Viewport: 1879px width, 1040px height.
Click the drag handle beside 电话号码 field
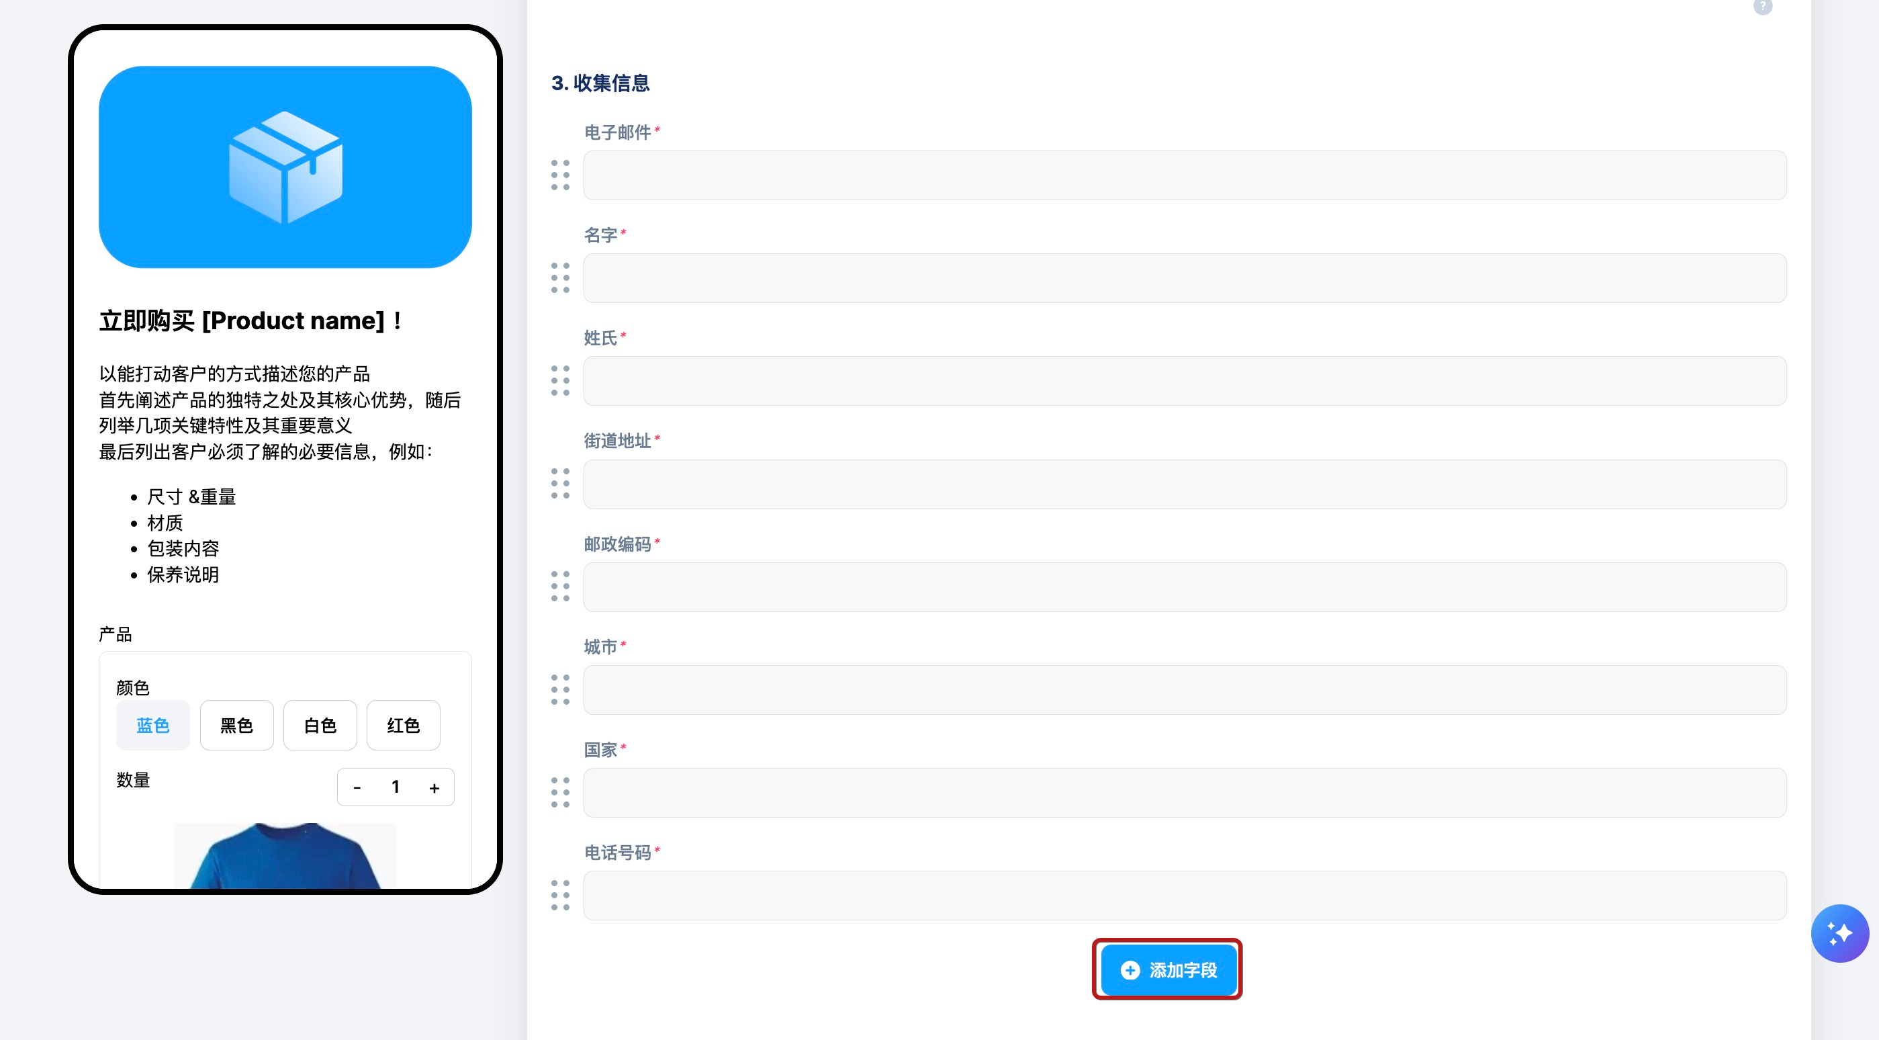pos(560,896)
